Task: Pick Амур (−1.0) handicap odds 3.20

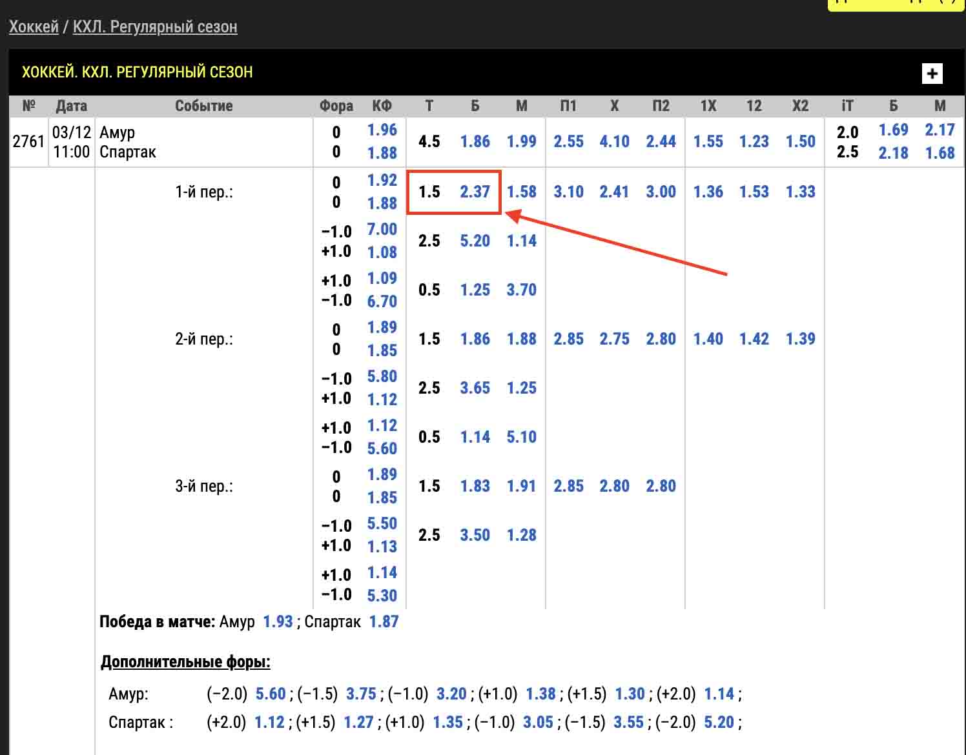Action: 451,694
